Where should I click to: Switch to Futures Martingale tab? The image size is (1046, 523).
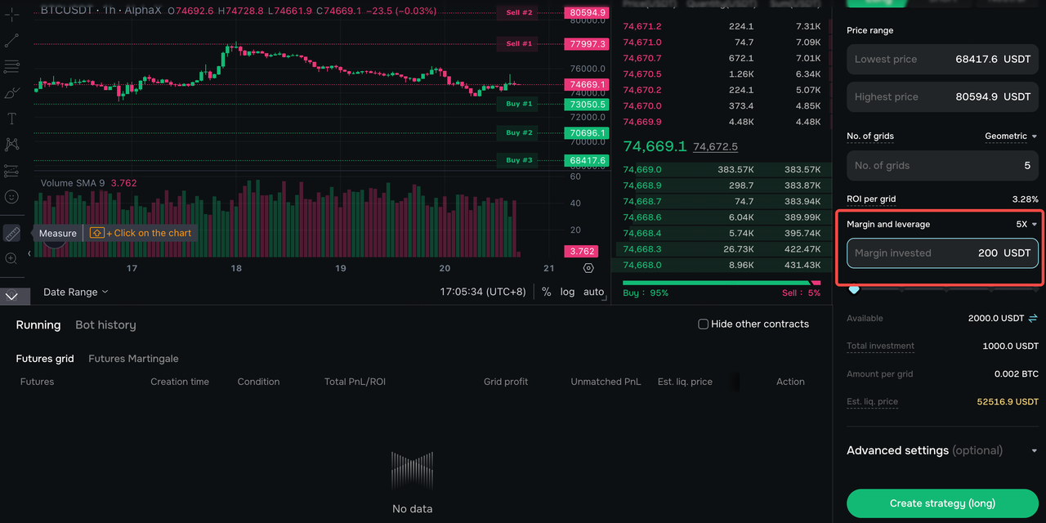pos(133,359)
